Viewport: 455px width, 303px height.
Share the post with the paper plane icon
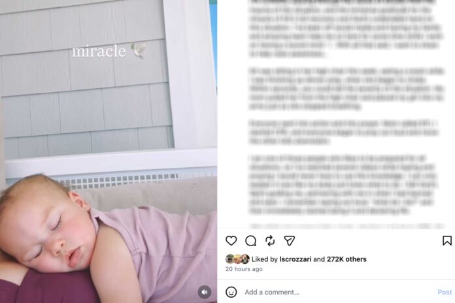290,241
